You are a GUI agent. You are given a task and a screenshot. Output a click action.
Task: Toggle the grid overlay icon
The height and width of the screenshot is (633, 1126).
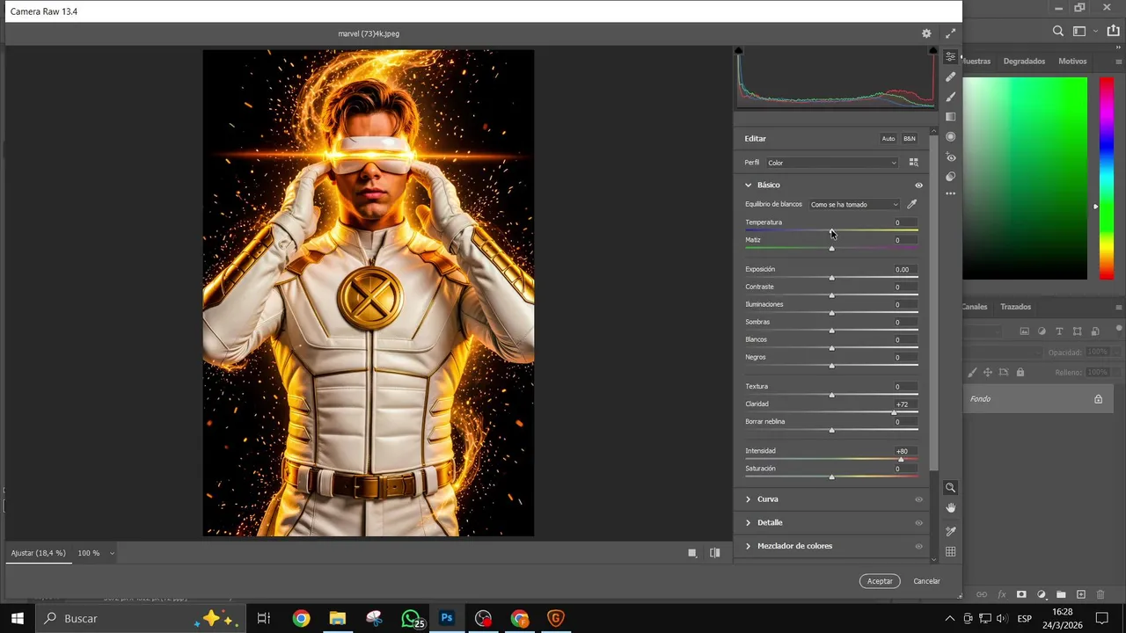[x=951, y=552]
